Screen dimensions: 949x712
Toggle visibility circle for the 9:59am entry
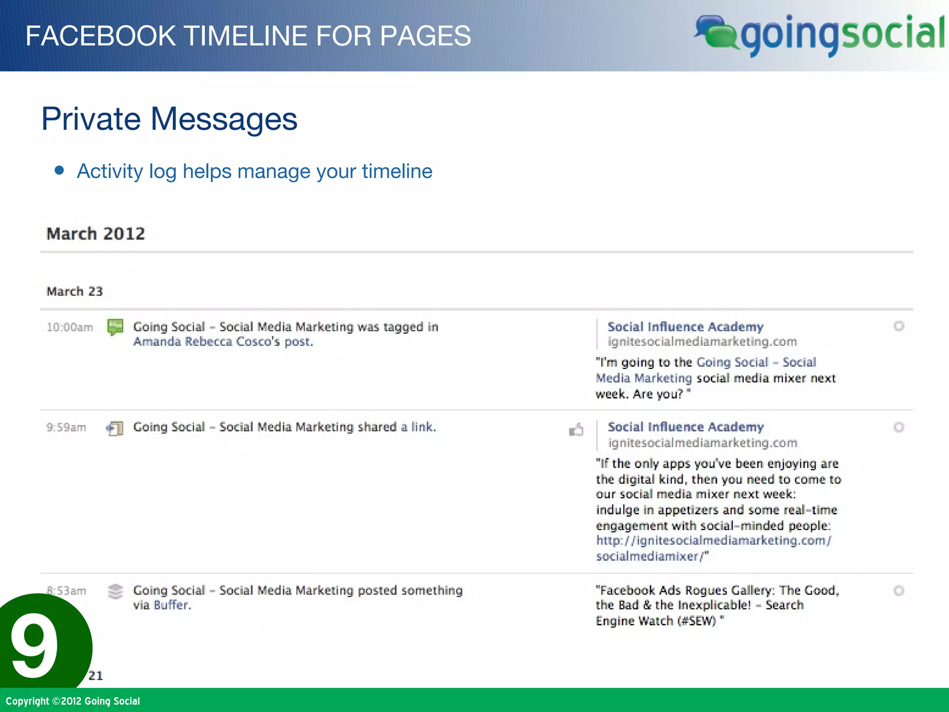click(x=898, y=427)
